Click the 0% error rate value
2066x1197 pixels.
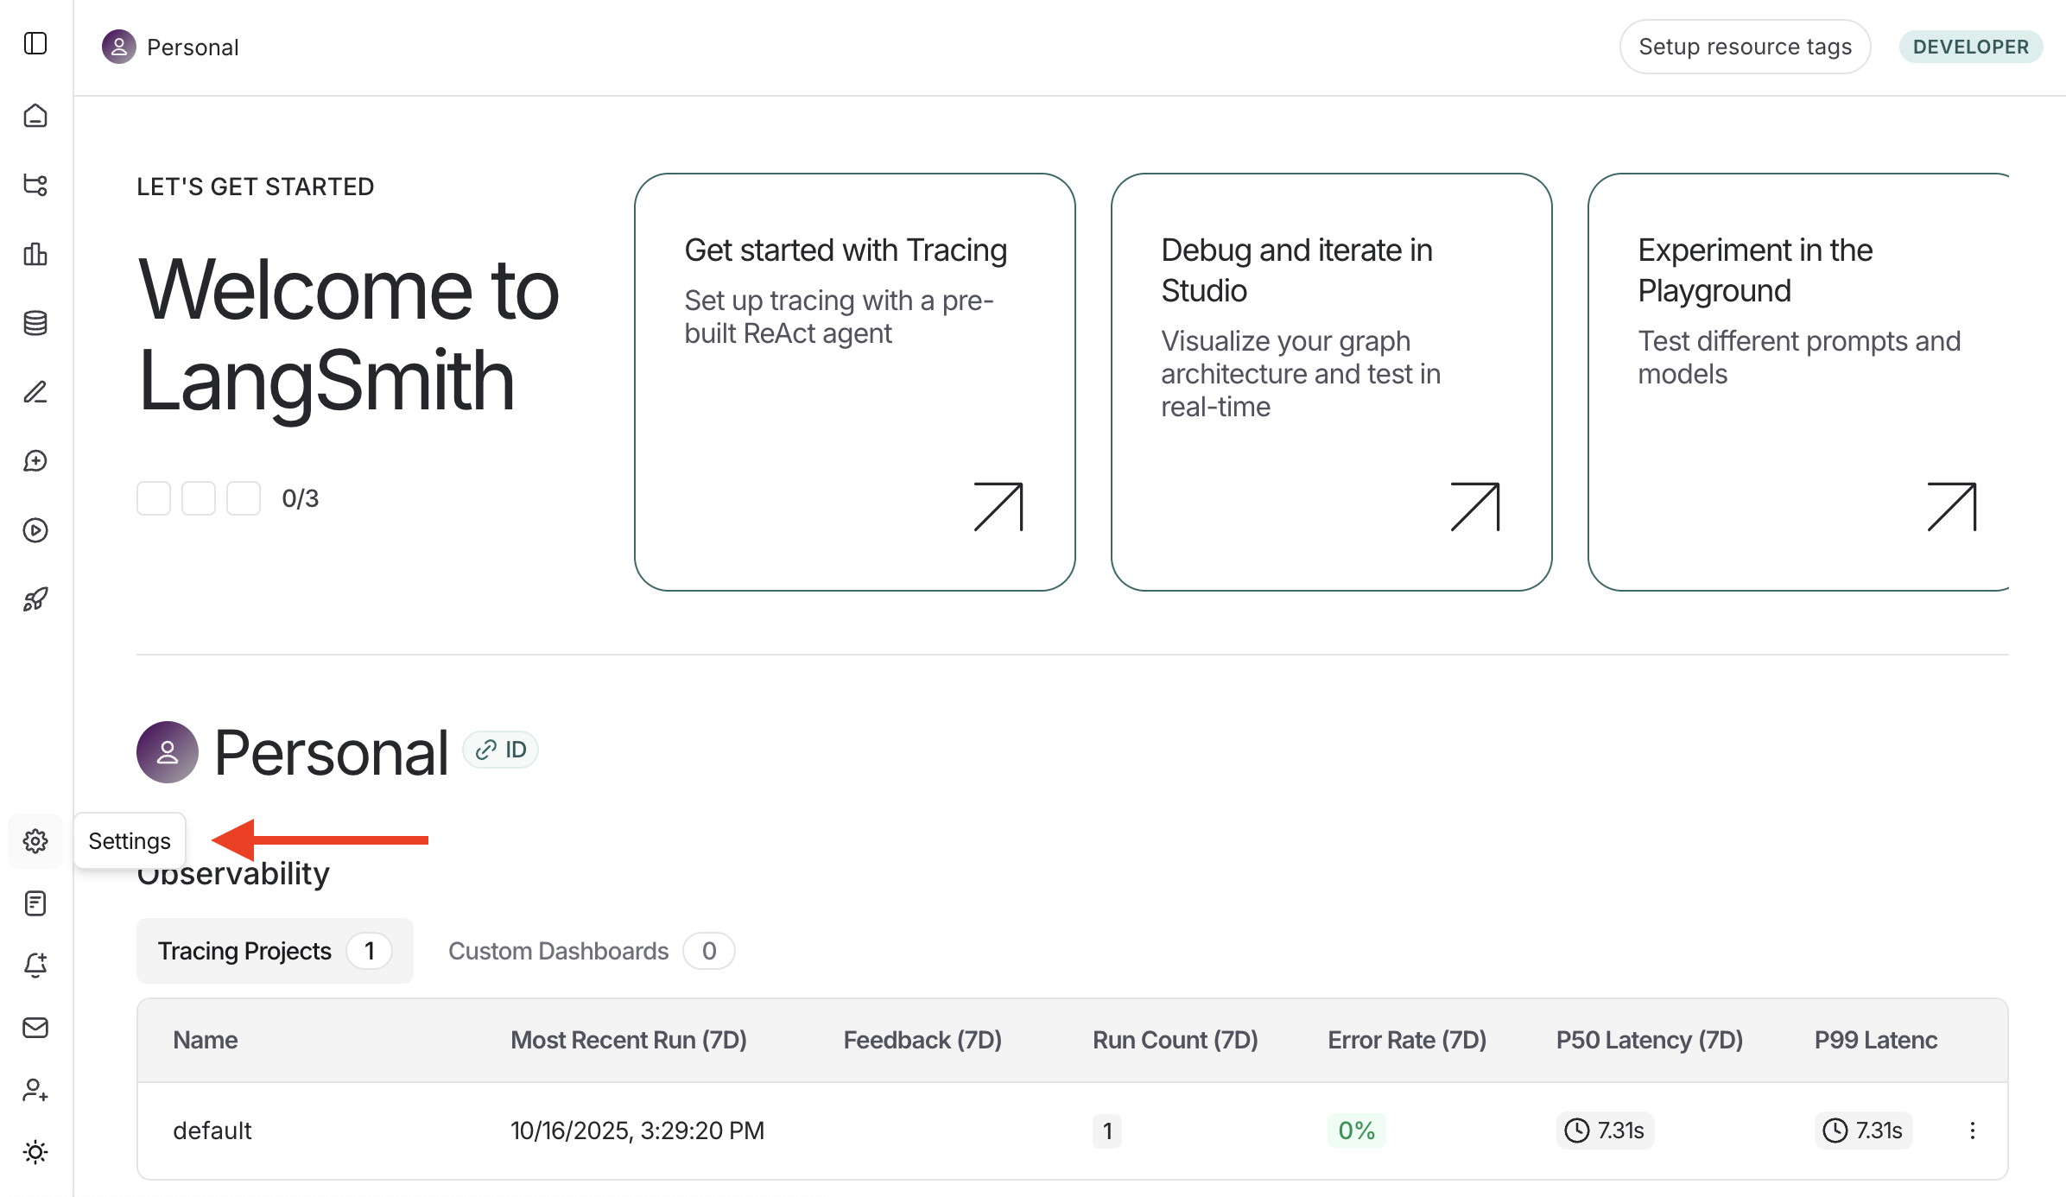tap(1357, 1130)
